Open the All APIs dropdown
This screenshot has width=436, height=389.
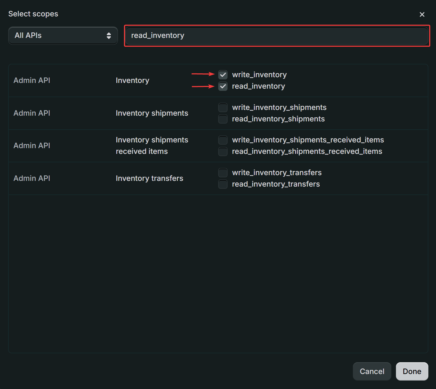[x=63, y=35]
